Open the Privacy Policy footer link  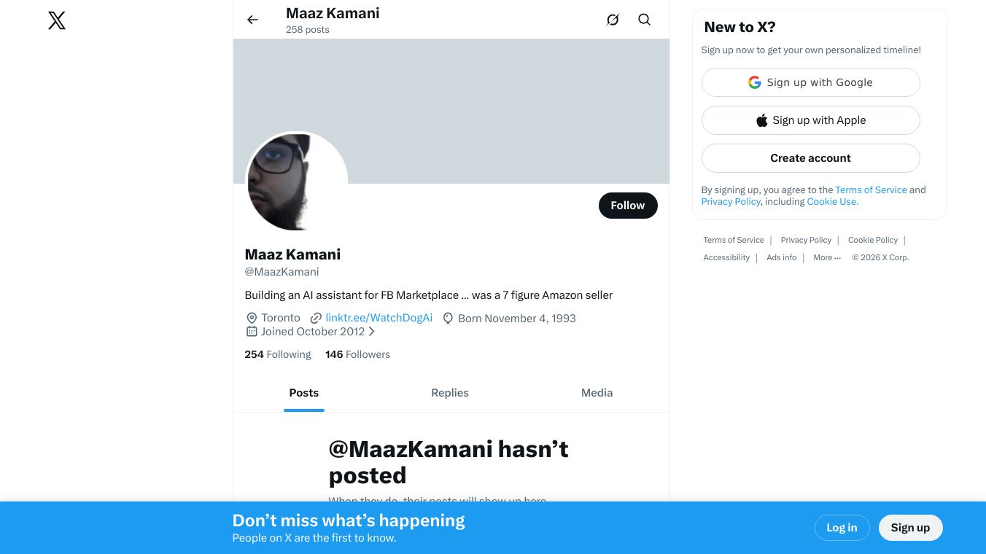click(806, 240)
